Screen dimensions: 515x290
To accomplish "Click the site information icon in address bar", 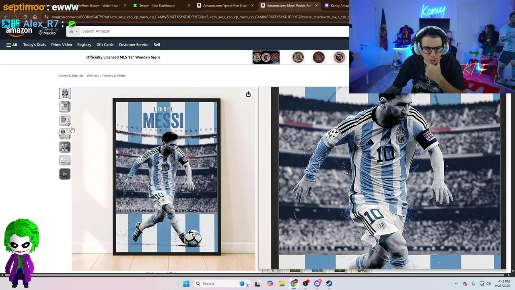I will 46,17.
